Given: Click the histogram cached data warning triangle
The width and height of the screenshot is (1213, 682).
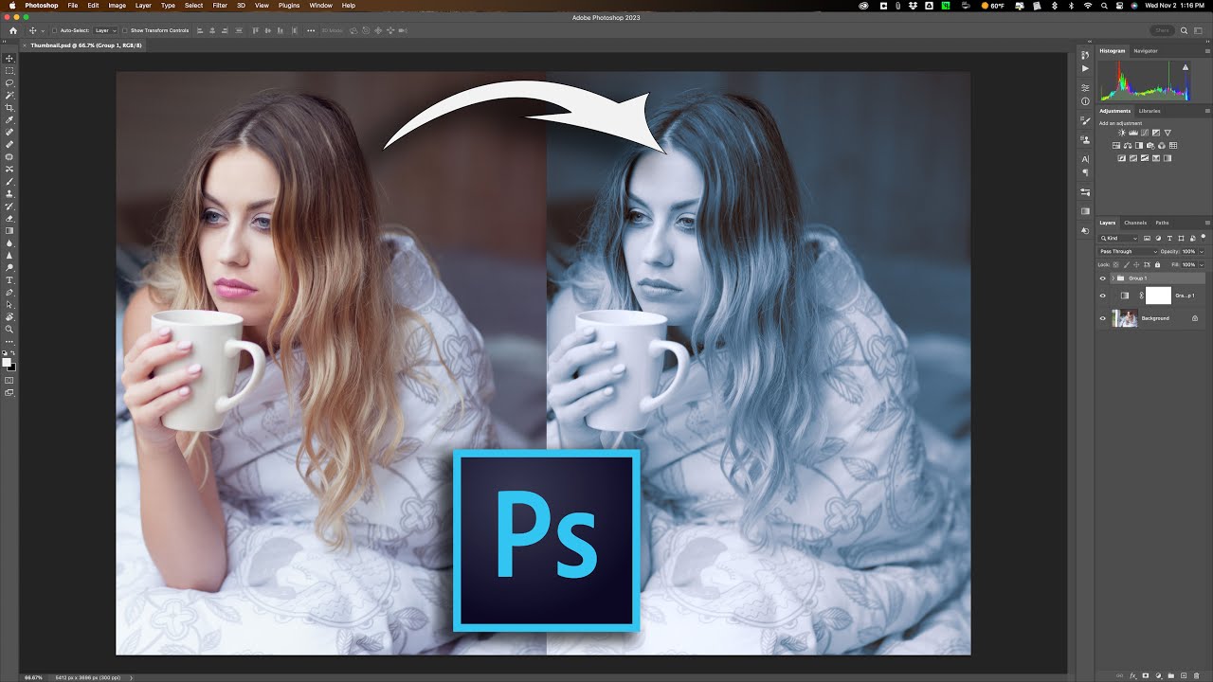Looking at the screenshot, I should tap(1186, 67).
